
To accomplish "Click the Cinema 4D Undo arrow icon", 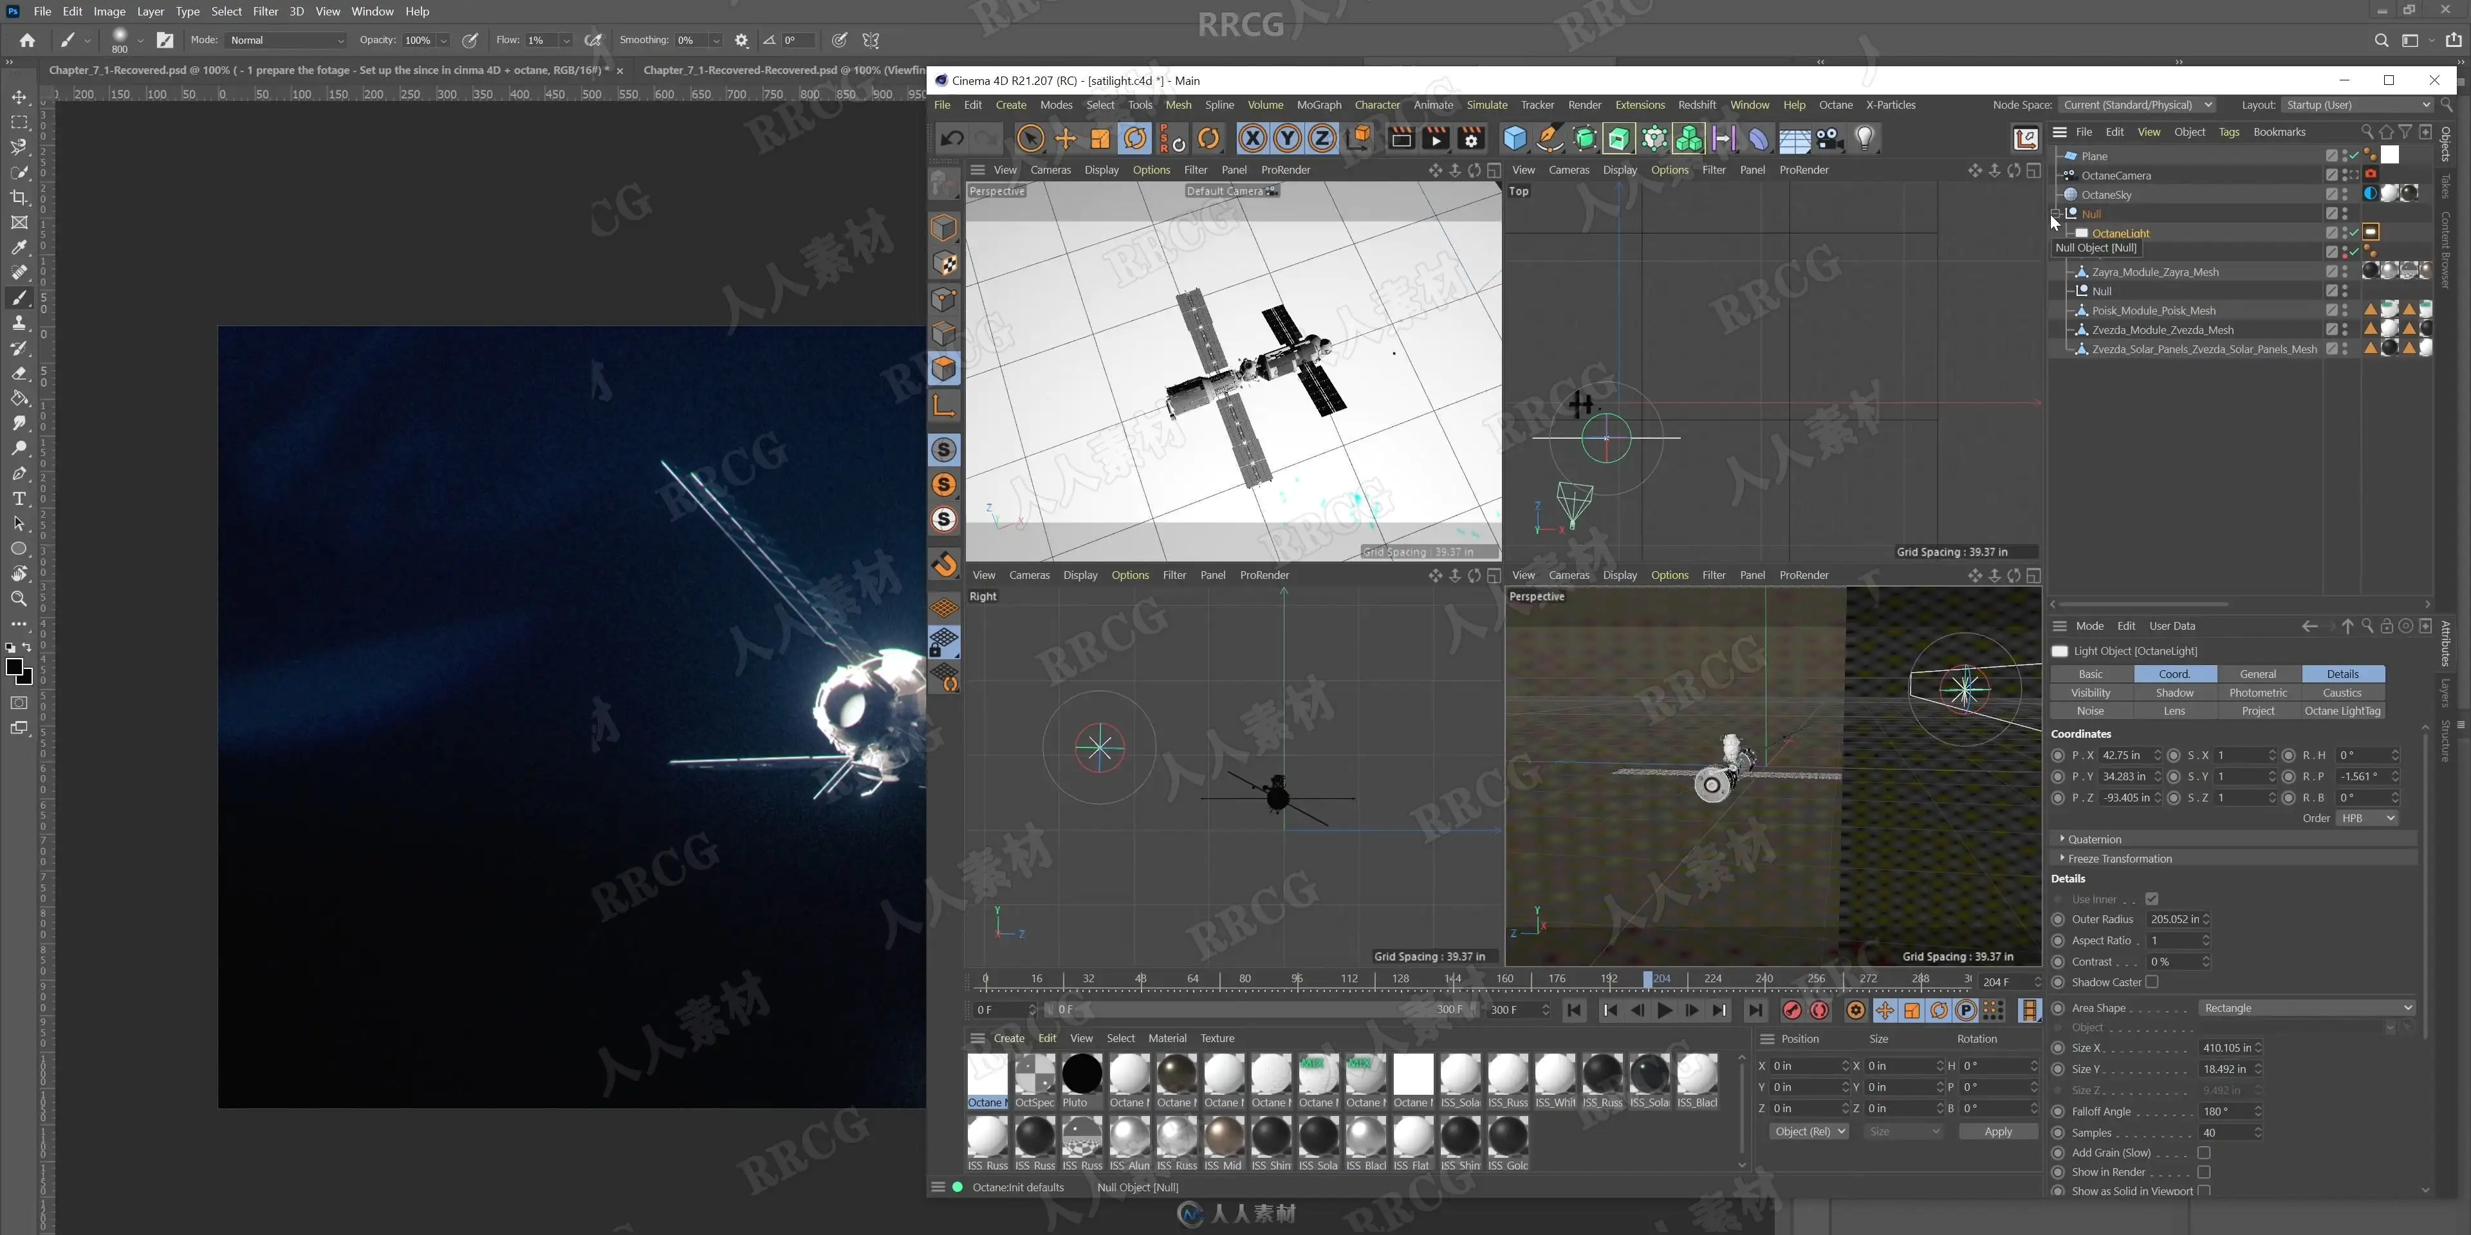I will pyautogui.click(x=952, y=139).
